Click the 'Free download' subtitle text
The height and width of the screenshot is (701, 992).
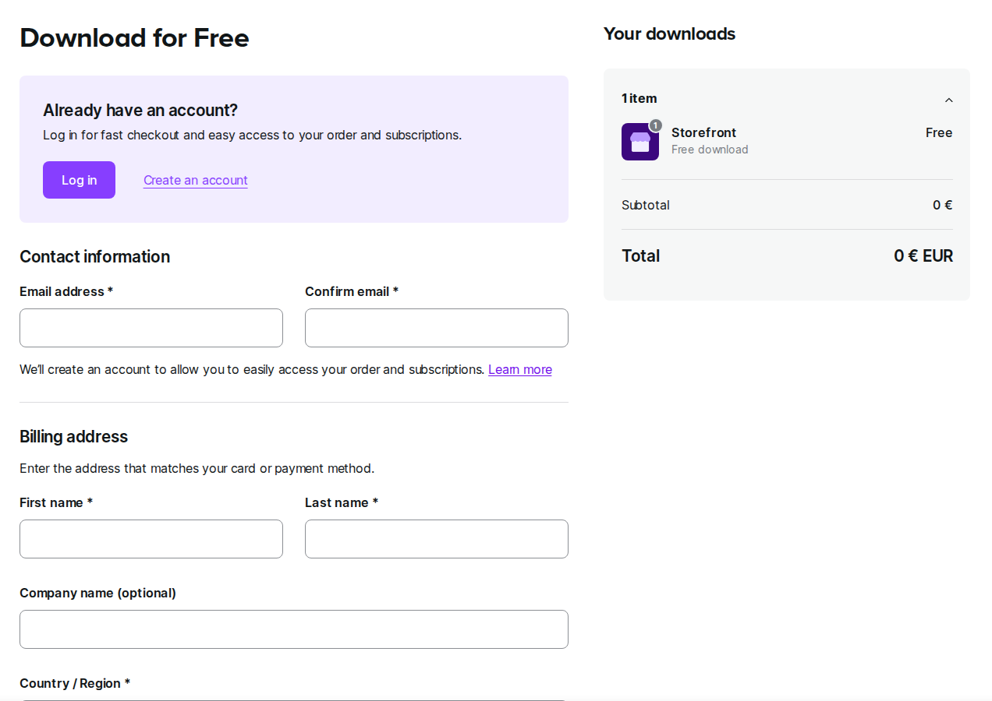(x=710, y=150)
